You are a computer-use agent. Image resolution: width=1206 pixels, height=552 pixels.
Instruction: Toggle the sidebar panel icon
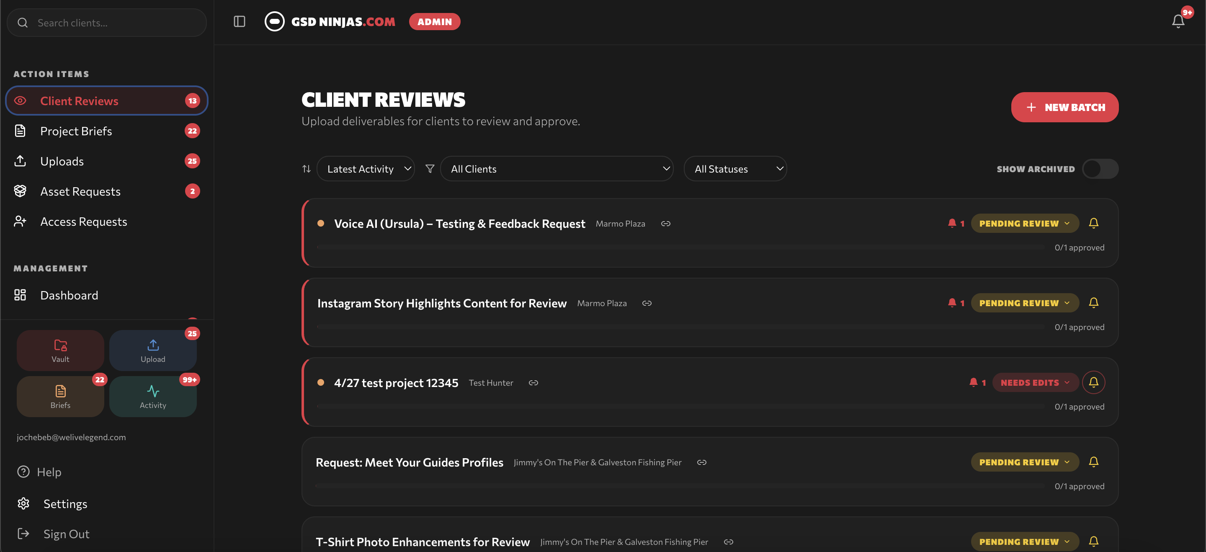[239, 21]
